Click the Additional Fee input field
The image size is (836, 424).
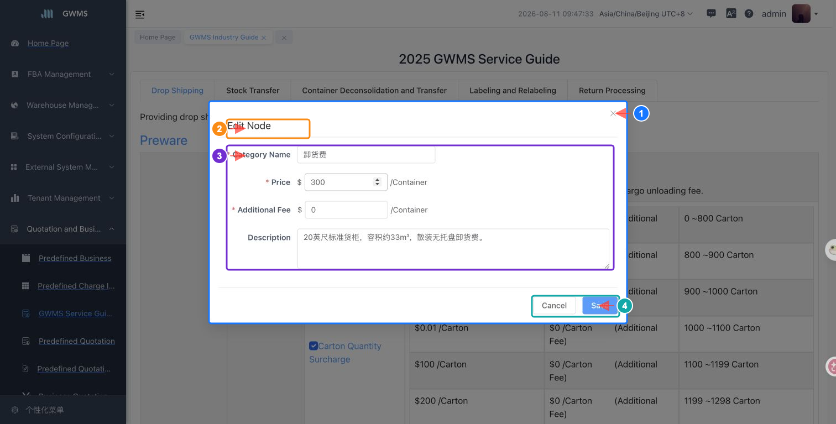pos(346,210)
